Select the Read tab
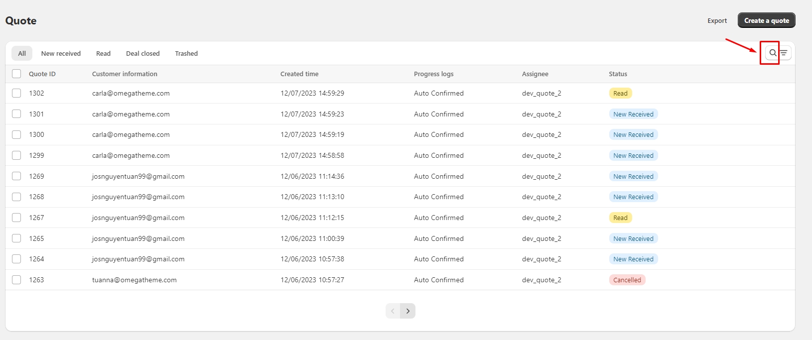Image resolution: width=812 pixels, height=340 pixels. tap(103, 53)
